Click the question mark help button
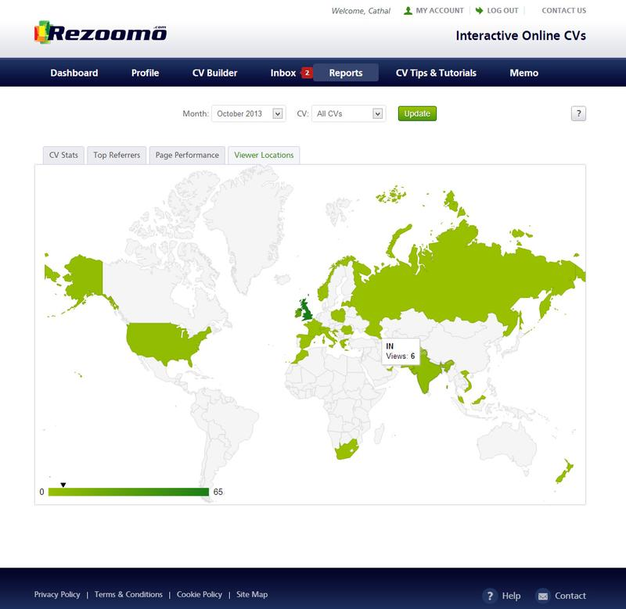Image resolution: width=626 pixels, height=609 pixels. coord(578,114)
